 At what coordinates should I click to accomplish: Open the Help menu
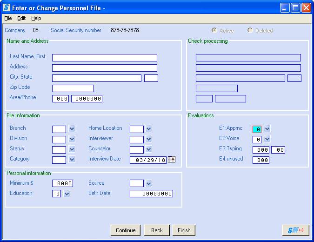pyautogui.click(x=36, y=18)
